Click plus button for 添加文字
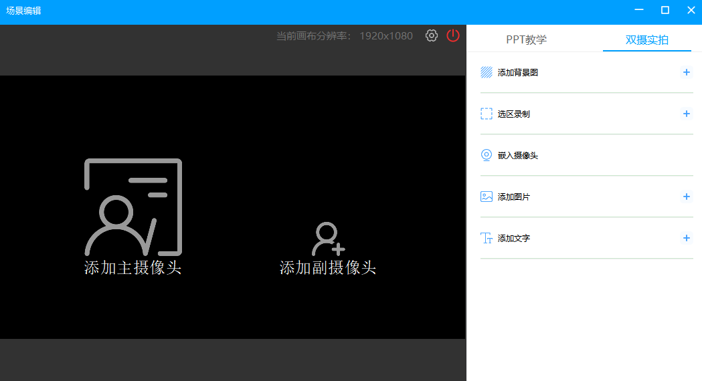The image size is (702, 381). pyautogui.click(x=686, y=238)
